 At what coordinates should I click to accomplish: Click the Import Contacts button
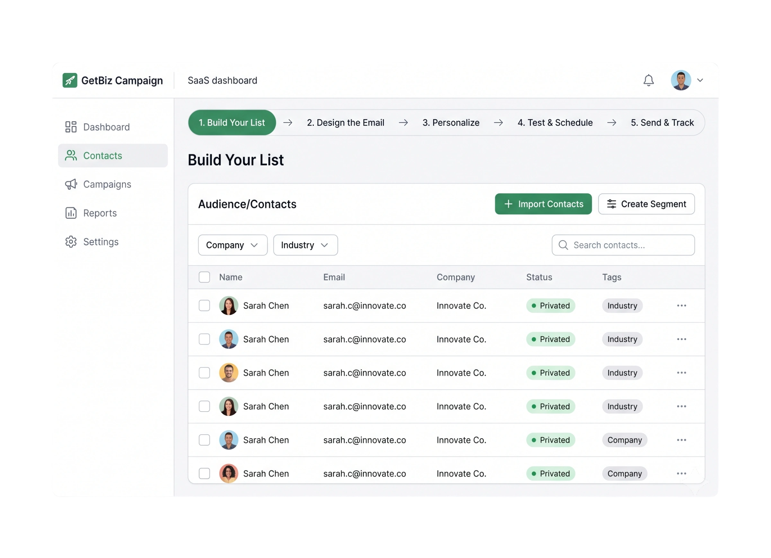point(543,204)
